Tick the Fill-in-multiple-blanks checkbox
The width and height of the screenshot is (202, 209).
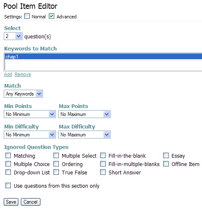tap(103, 164)
